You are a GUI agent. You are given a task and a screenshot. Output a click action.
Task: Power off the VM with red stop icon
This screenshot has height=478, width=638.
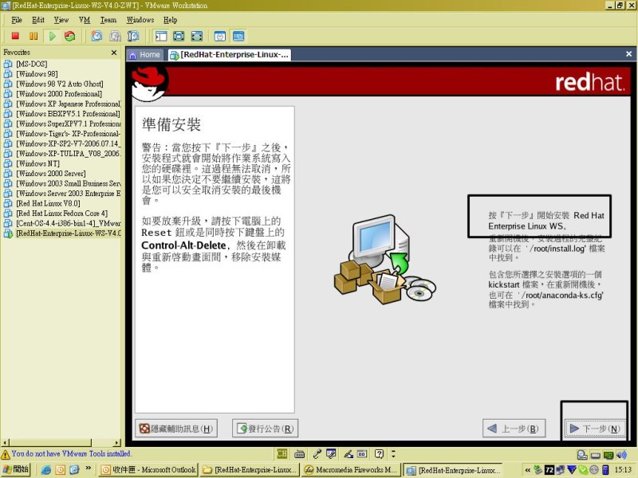(15, 36)
